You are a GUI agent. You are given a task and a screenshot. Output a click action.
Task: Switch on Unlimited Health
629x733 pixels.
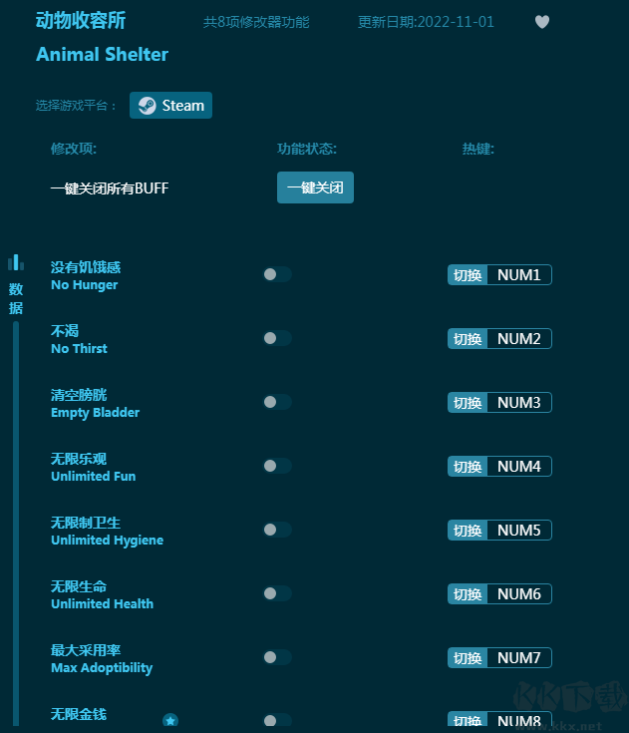pos(277,593)
